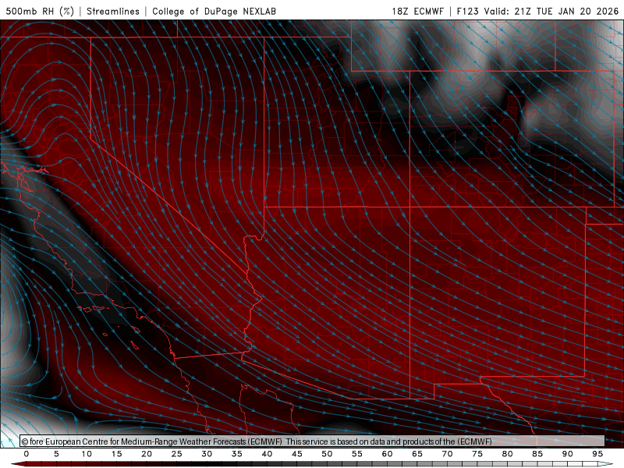The height and width of the screenshot is (468, 624).
Task: Click the "95" value on the color scale
Action: [x=597, y=454]
